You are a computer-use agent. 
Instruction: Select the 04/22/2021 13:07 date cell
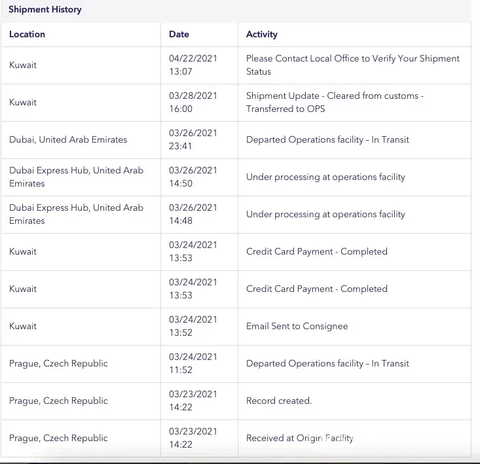(193, 65)
